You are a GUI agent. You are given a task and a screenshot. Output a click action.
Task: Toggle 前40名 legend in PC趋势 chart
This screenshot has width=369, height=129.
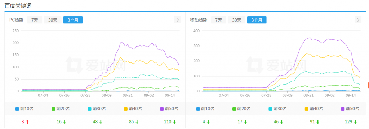click(133, 109)
